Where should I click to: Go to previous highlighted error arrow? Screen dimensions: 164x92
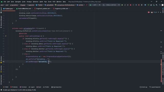pos(158,12)
